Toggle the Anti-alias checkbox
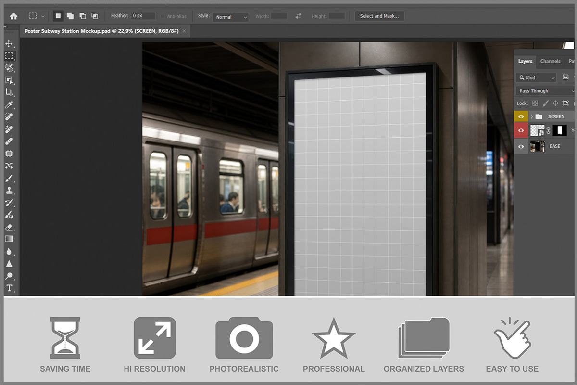The width and height of the screenshot is (577, 385). (163, 16)
